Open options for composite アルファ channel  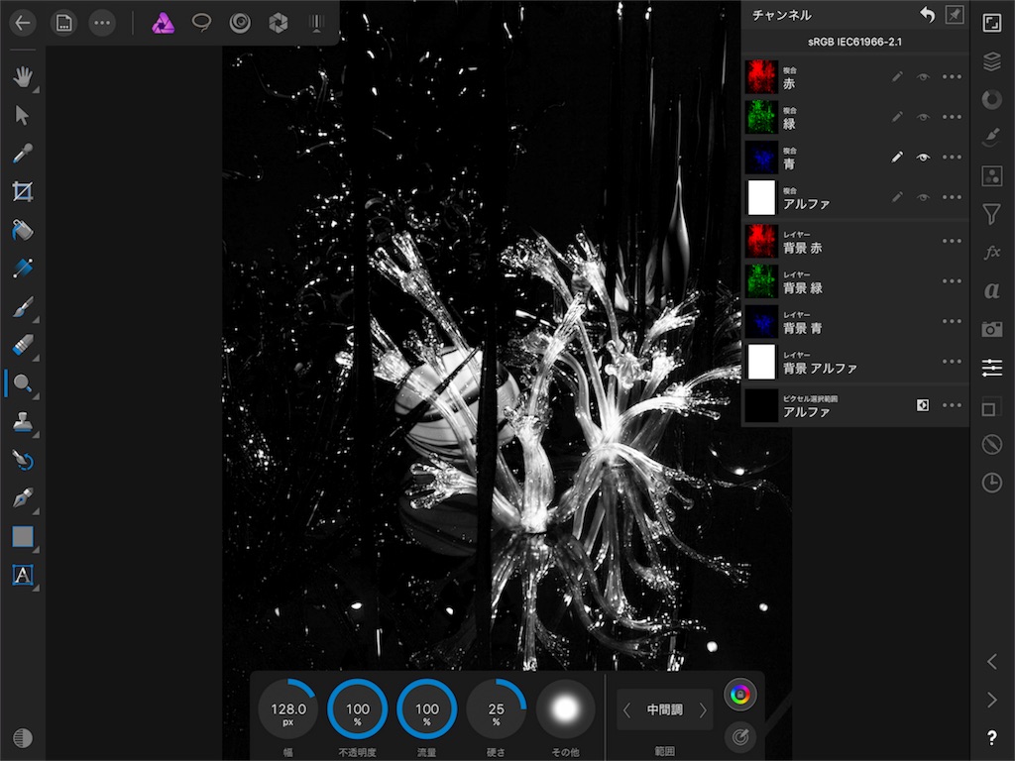[x=952, y=197]
